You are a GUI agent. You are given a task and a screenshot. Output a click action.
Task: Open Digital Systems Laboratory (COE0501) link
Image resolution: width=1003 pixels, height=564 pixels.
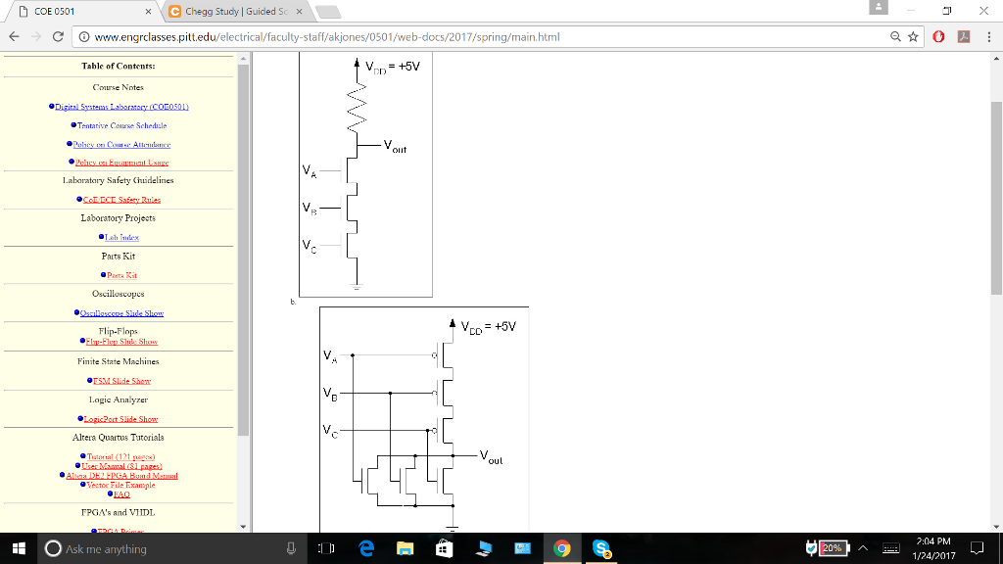(121, 107)
